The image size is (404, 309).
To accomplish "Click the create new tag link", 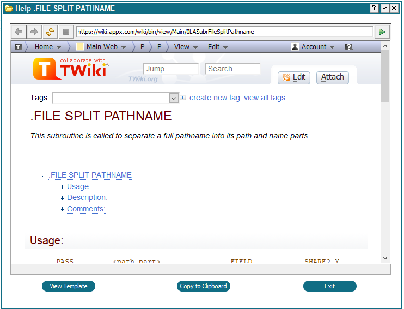I will (215, 98).
